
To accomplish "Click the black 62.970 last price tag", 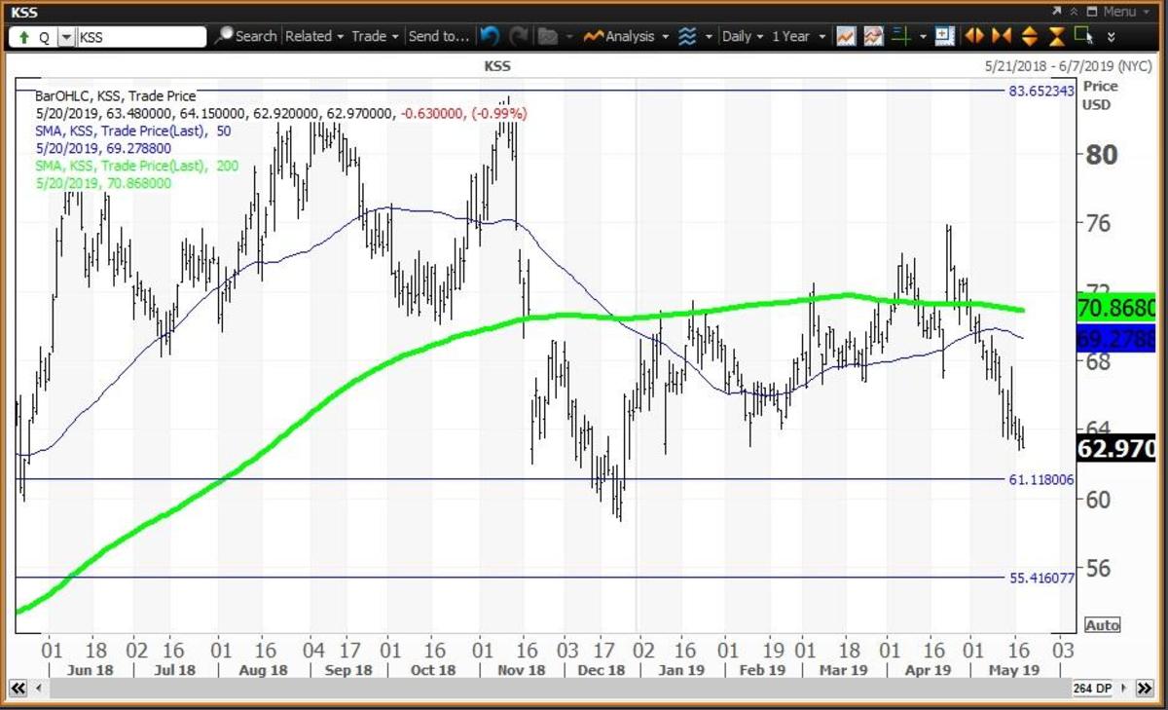I will coord(1116,449).
